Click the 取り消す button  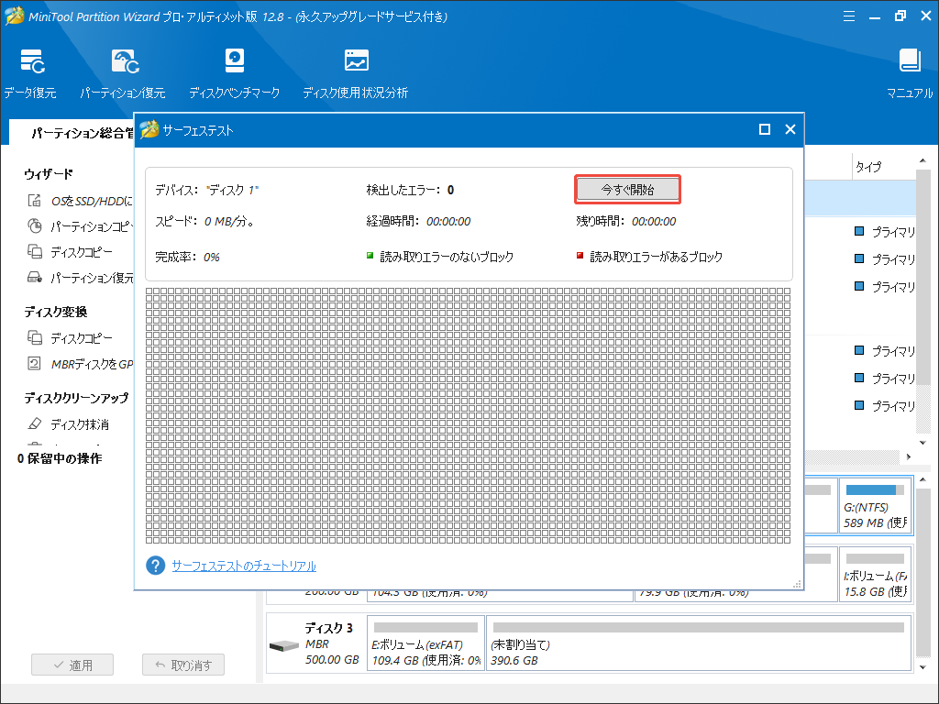pos(183,665)
